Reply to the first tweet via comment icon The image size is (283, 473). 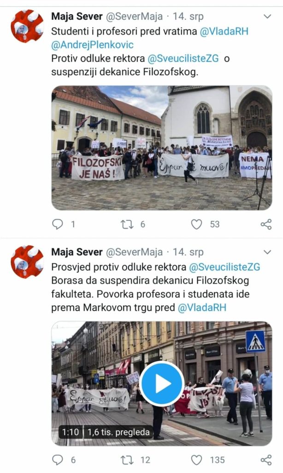tap(58, 224)
